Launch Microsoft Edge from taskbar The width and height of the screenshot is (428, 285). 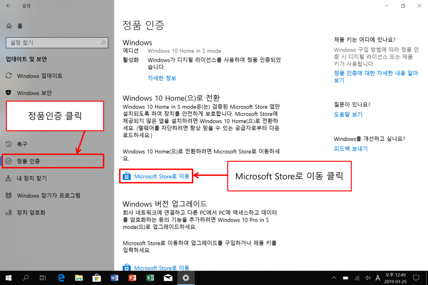click(x=61, y=278)
